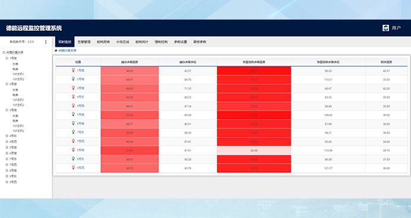
Task: Expand the 6号楼 node in sidebar tree
Action: [x=7, y=153]
